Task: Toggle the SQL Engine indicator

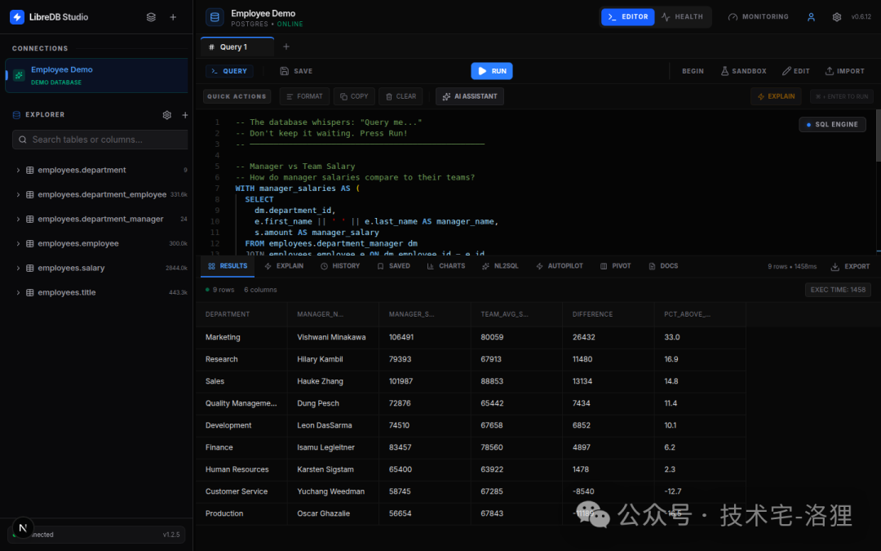Action: click(x=832, y=124)
